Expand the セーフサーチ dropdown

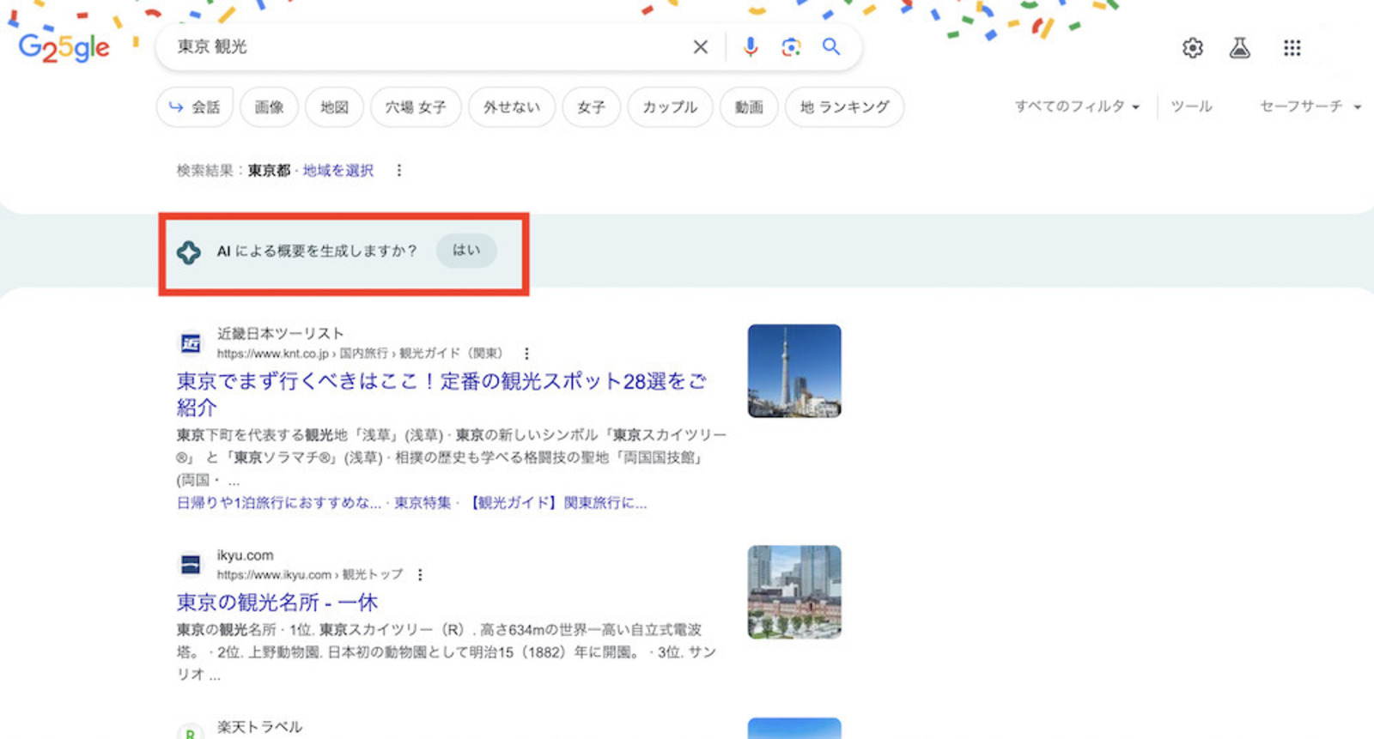1310,106
